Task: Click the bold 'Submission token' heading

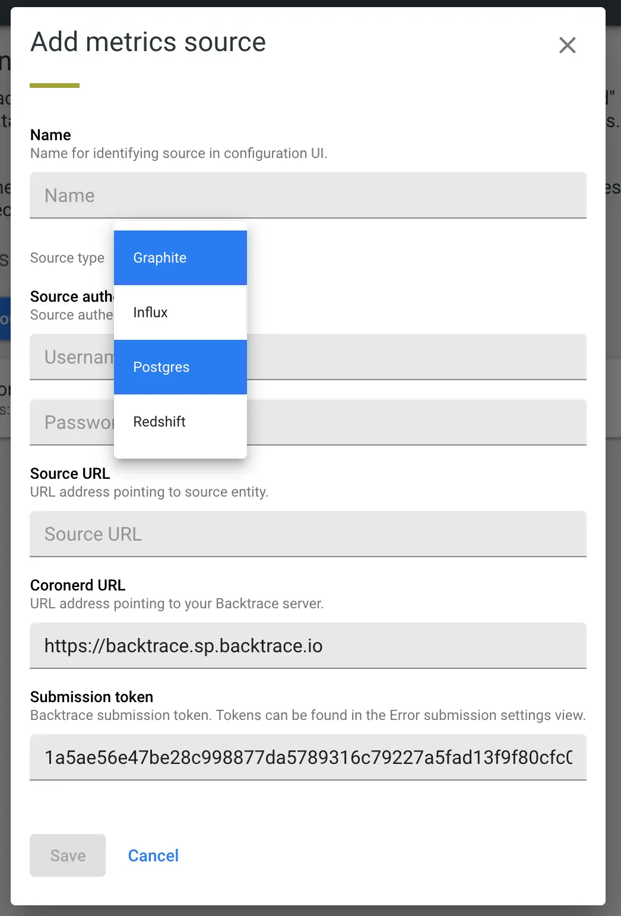Action: 91,697
